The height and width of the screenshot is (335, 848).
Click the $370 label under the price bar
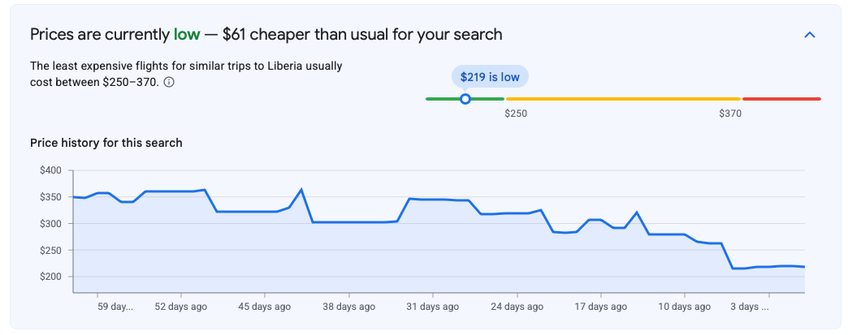(x=730, y=114)
